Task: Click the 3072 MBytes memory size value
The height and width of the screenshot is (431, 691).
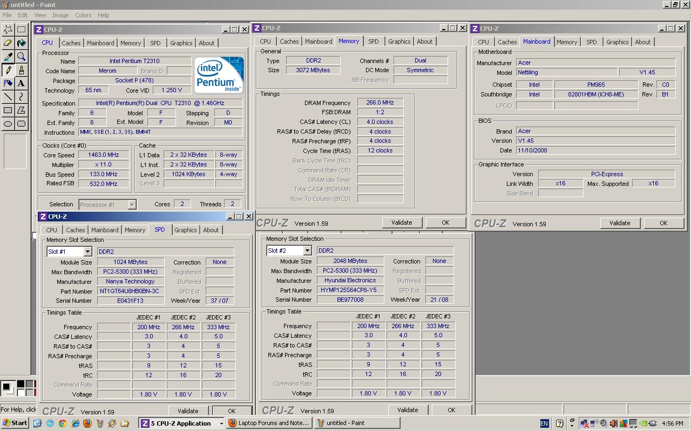Action: (x=313, y=71)
